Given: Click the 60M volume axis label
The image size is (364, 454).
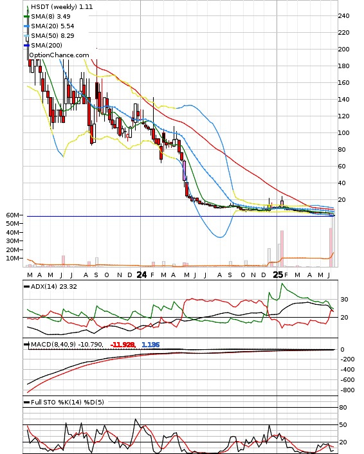Looking at the screenshot, I should click(x=12, y=215).
